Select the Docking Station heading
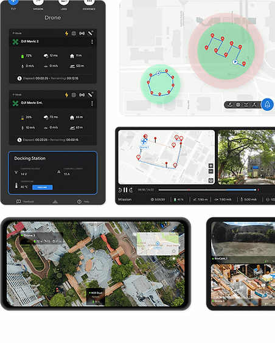The height and width of the screenshot is (343, 275). [30, 158]
